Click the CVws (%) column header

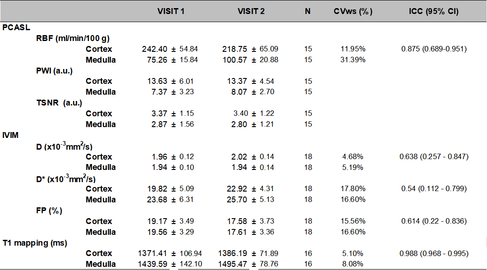point(352,11)
